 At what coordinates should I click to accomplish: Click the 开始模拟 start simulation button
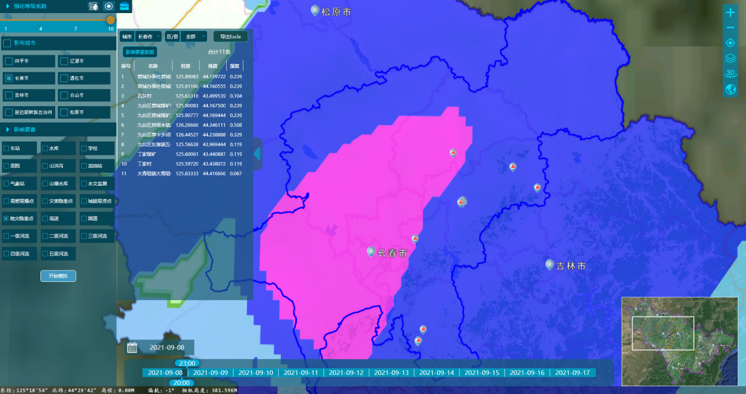click(58, 276)
